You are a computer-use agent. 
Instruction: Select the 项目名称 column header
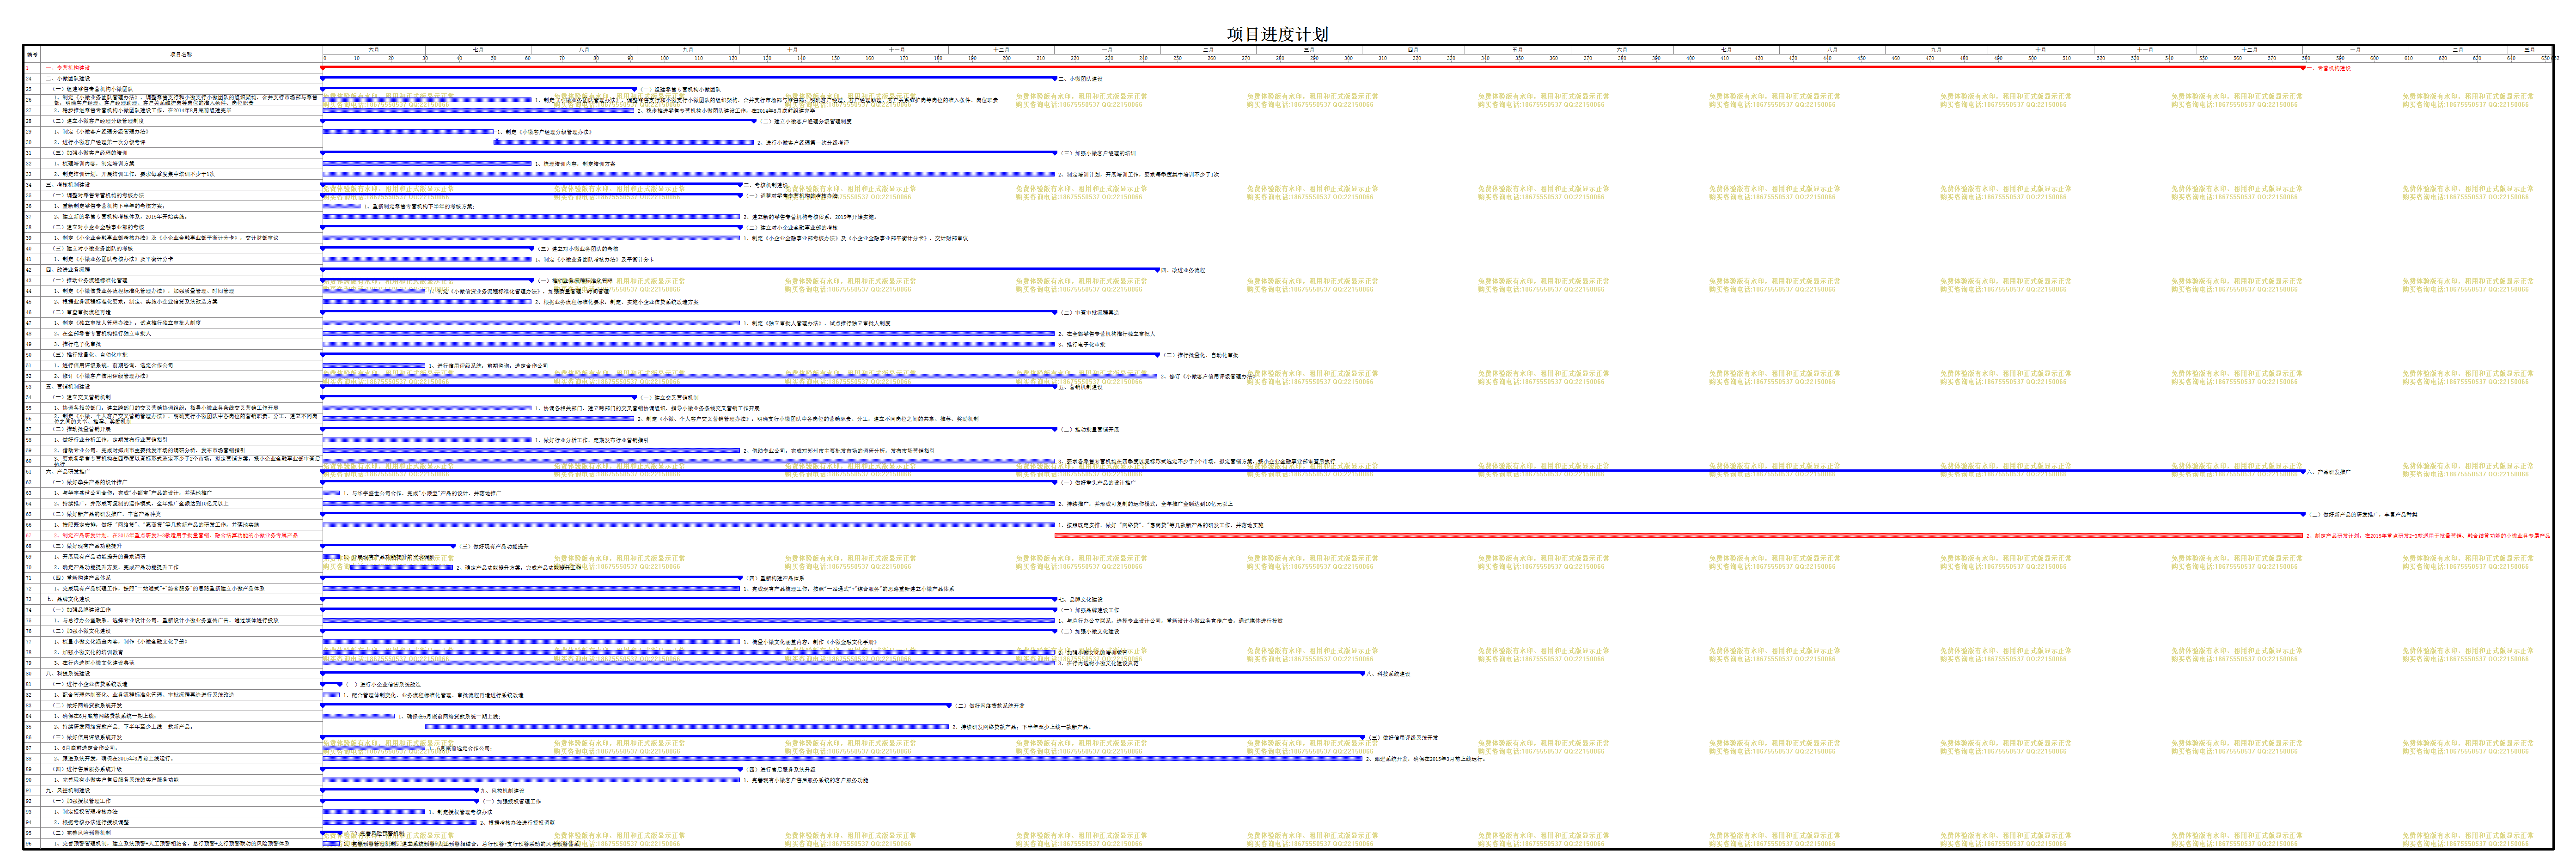point(181,54)
